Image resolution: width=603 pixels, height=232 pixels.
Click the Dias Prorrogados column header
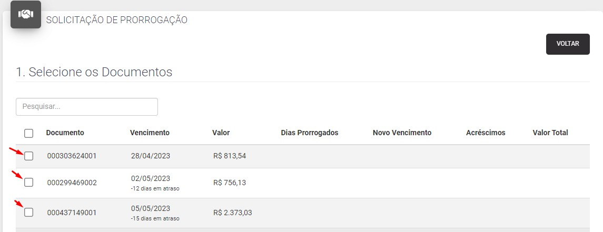click(310, 133)
